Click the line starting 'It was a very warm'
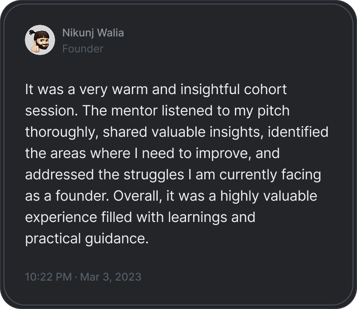Screen dimensions: 357x309 coord(156,89)
